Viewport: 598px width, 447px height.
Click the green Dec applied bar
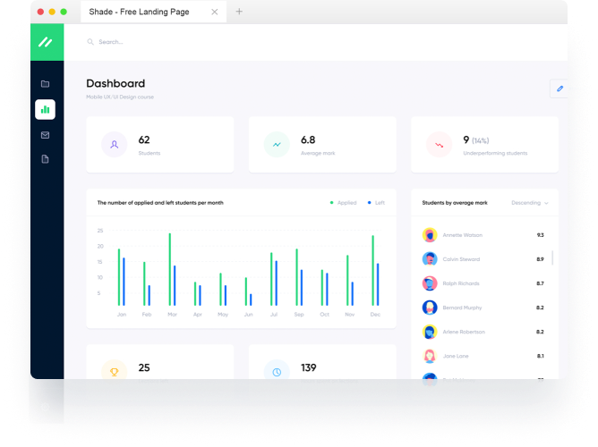[373, 271]
